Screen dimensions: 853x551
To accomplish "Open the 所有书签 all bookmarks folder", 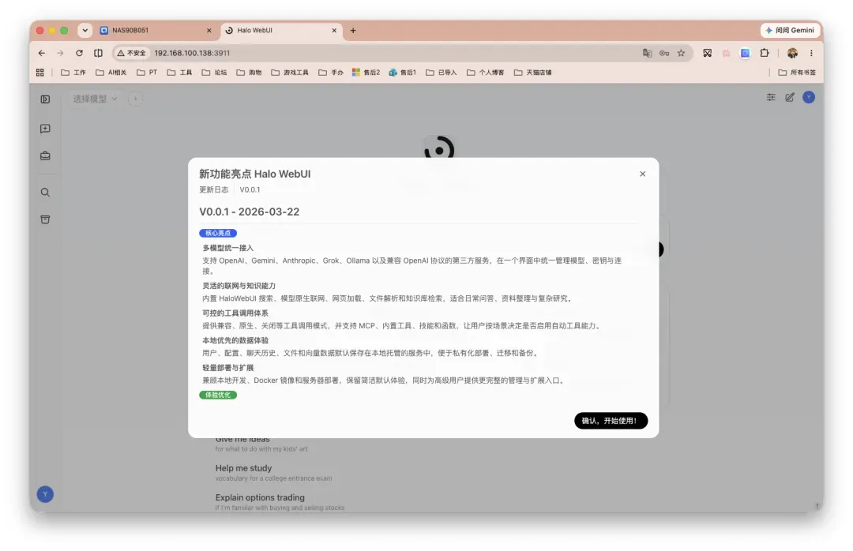I will click(x=797, y=73).
